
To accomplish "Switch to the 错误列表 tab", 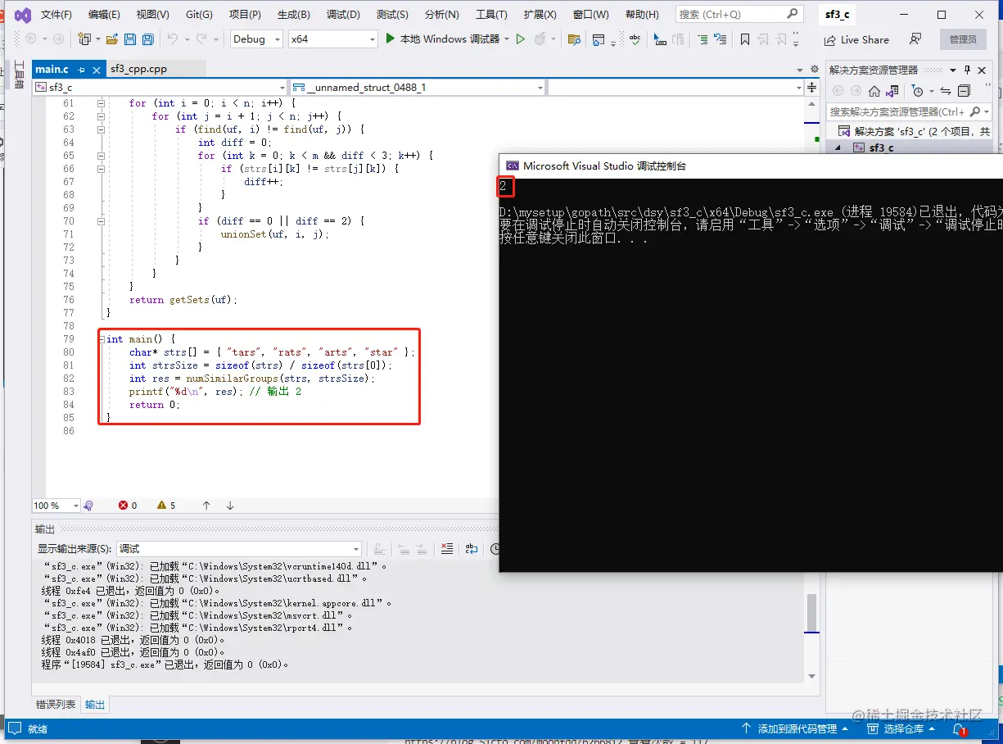I will click(56, 704).
